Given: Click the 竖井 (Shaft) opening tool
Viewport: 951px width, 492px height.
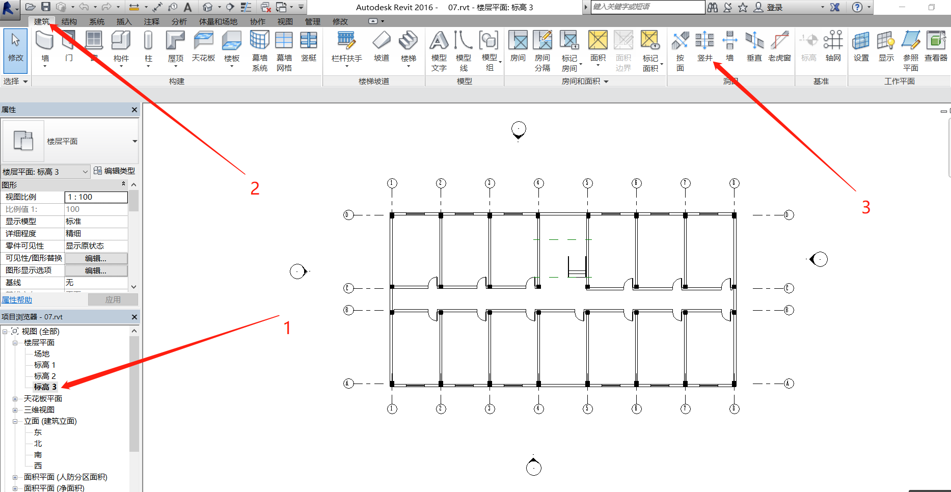Looking at the screenshot, I should tap(704, 42).
